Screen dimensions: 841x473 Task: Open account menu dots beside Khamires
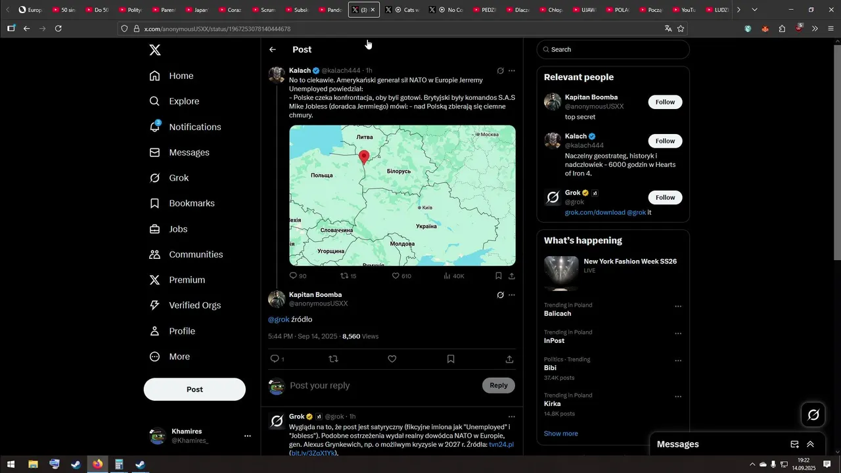pos(248,436)
